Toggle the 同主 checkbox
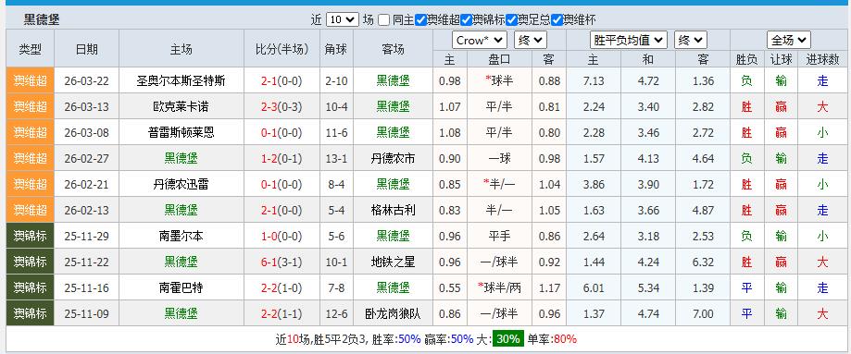Image resolution: width=851 pixels, height=354 pixels. pos(383,20)
